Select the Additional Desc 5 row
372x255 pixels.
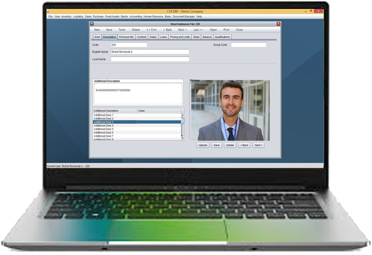click(105, 129)
